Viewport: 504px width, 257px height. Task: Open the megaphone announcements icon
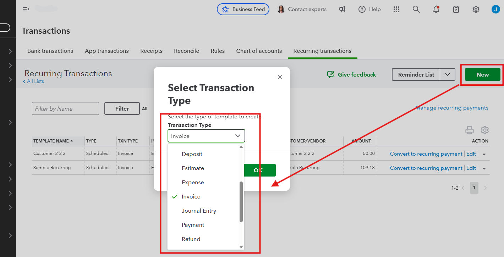pos(342,9)
